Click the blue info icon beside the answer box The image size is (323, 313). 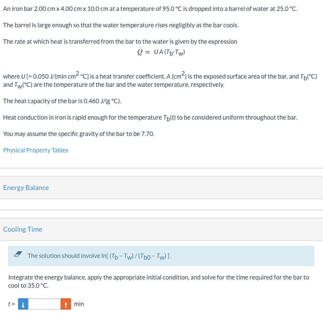(x=23, y=304)
